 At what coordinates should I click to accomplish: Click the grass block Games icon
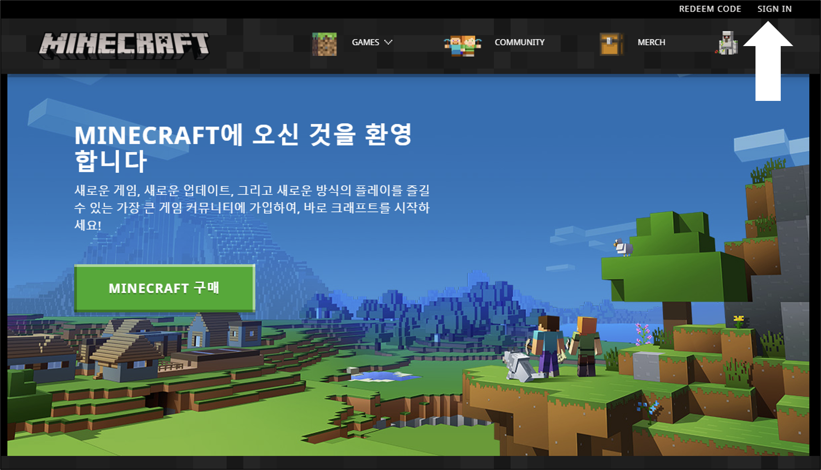325,44
